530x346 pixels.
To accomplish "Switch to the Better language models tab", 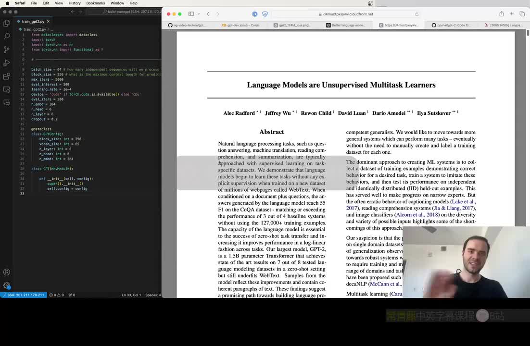I will [346, 25].
